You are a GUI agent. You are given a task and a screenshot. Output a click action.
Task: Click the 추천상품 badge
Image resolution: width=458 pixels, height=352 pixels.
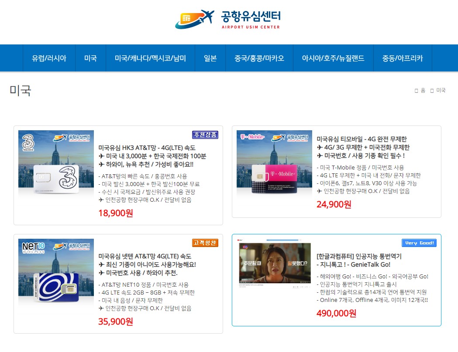click(x=205, y=135)
